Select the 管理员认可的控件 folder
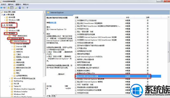The height and width of the screenshot is (98, 170). coord(23,57)
